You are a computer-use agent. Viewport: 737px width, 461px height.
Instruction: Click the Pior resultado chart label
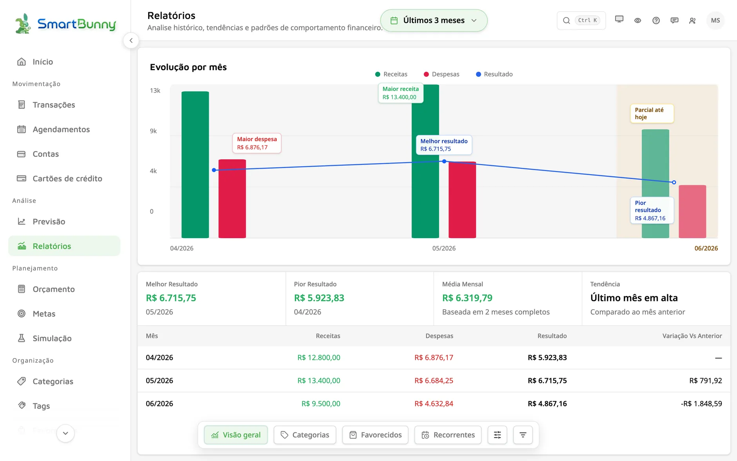click(x=652, y=210)
